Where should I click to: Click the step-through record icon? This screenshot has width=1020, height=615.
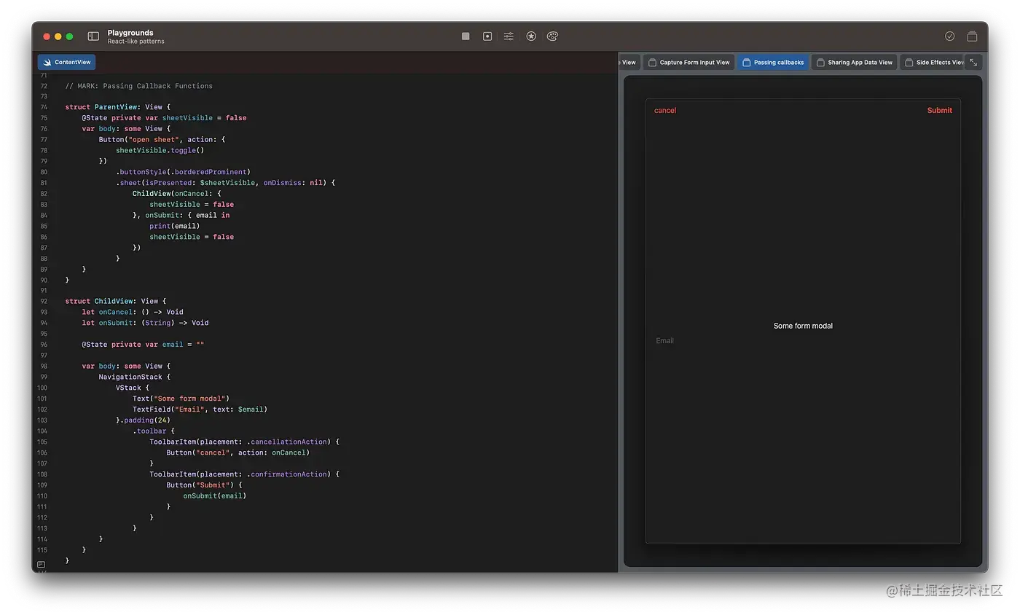pos(487,36)
